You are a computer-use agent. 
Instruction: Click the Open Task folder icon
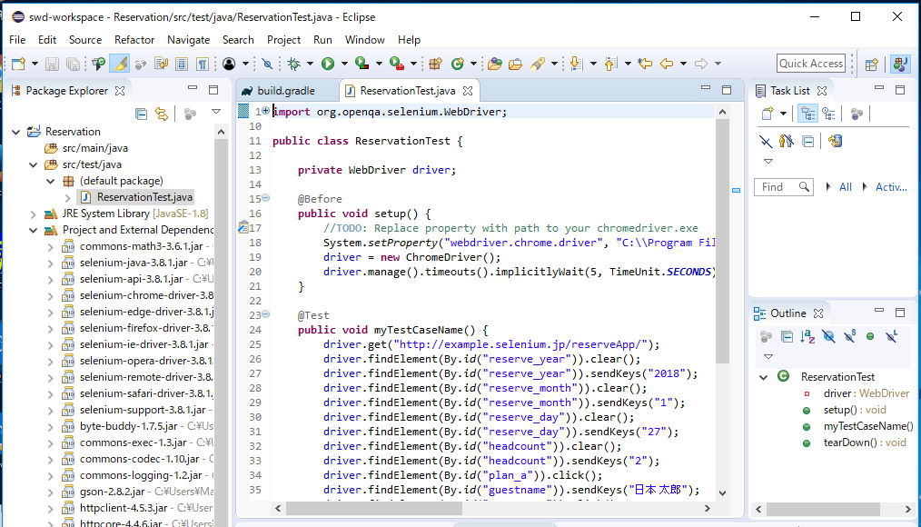(x=515, y=64)
